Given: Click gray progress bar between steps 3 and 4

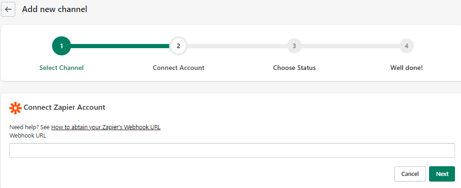Looking at the screenshot, I should click(x=350, y=46).
